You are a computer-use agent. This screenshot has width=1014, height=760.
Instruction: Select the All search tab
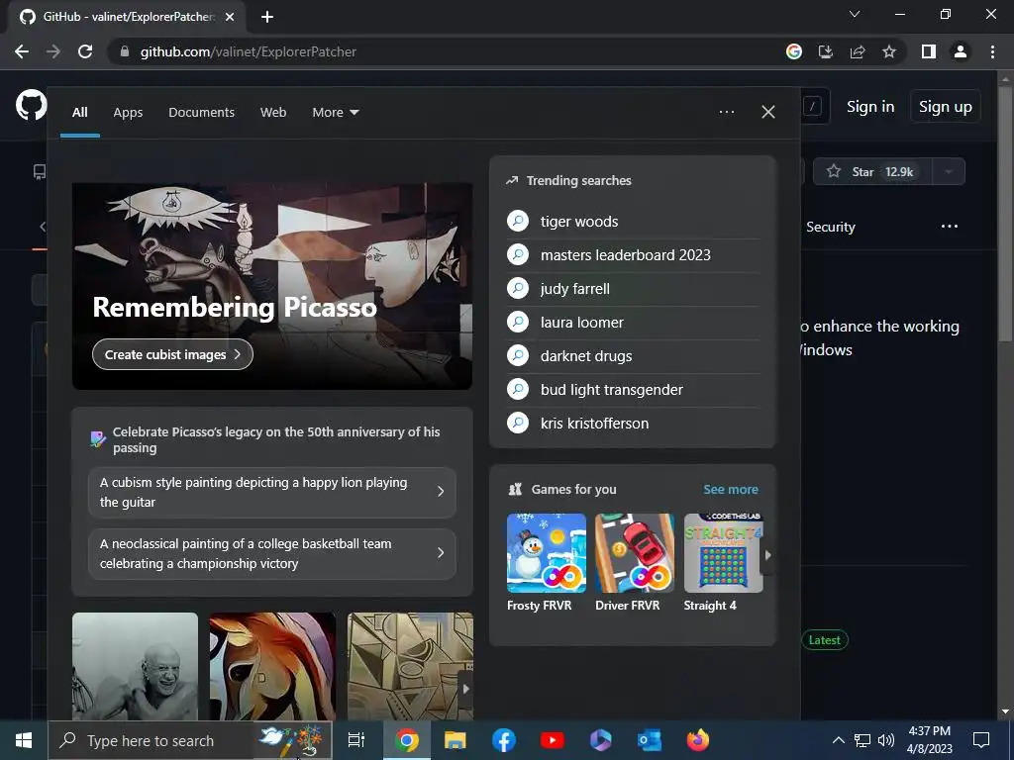[80, 113]
